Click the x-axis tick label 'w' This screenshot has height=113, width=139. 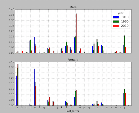[116, 107]
